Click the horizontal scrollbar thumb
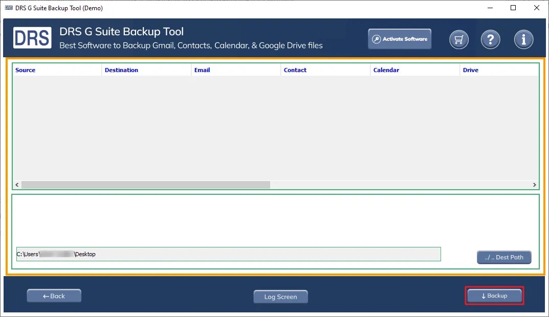Screen dimensions: 549x317 tap(146, 185)
